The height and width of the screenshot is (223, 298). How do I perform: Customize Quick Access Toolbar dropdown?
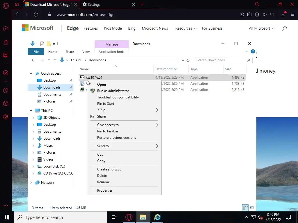(54, 44)
